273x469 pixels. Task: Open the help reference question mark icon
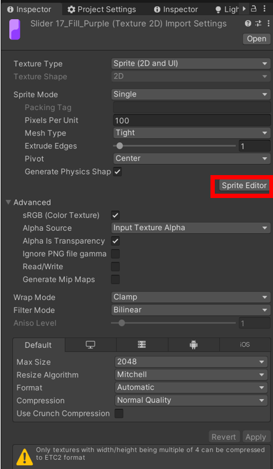(248, 24)
